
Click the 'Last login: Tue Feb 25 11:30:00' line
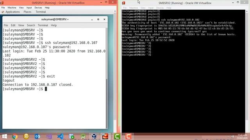pyautogui.click(x=54, y=51)
